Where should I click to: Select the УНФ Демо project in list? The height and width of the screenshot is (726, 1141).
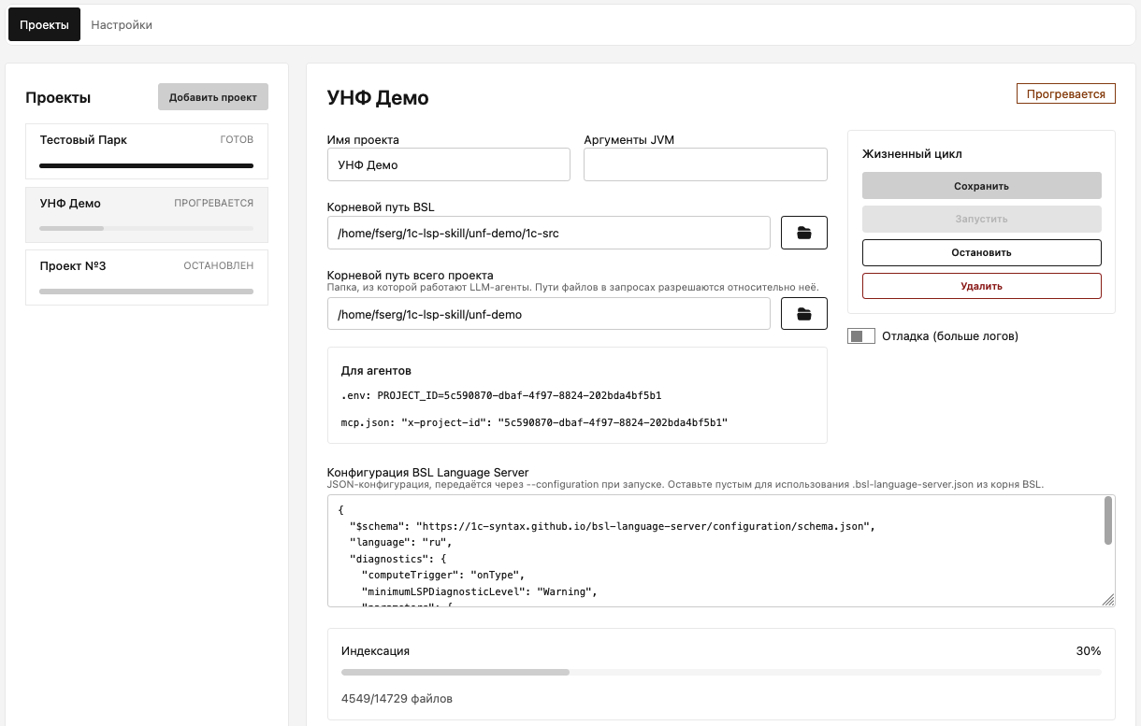[147, 214]
